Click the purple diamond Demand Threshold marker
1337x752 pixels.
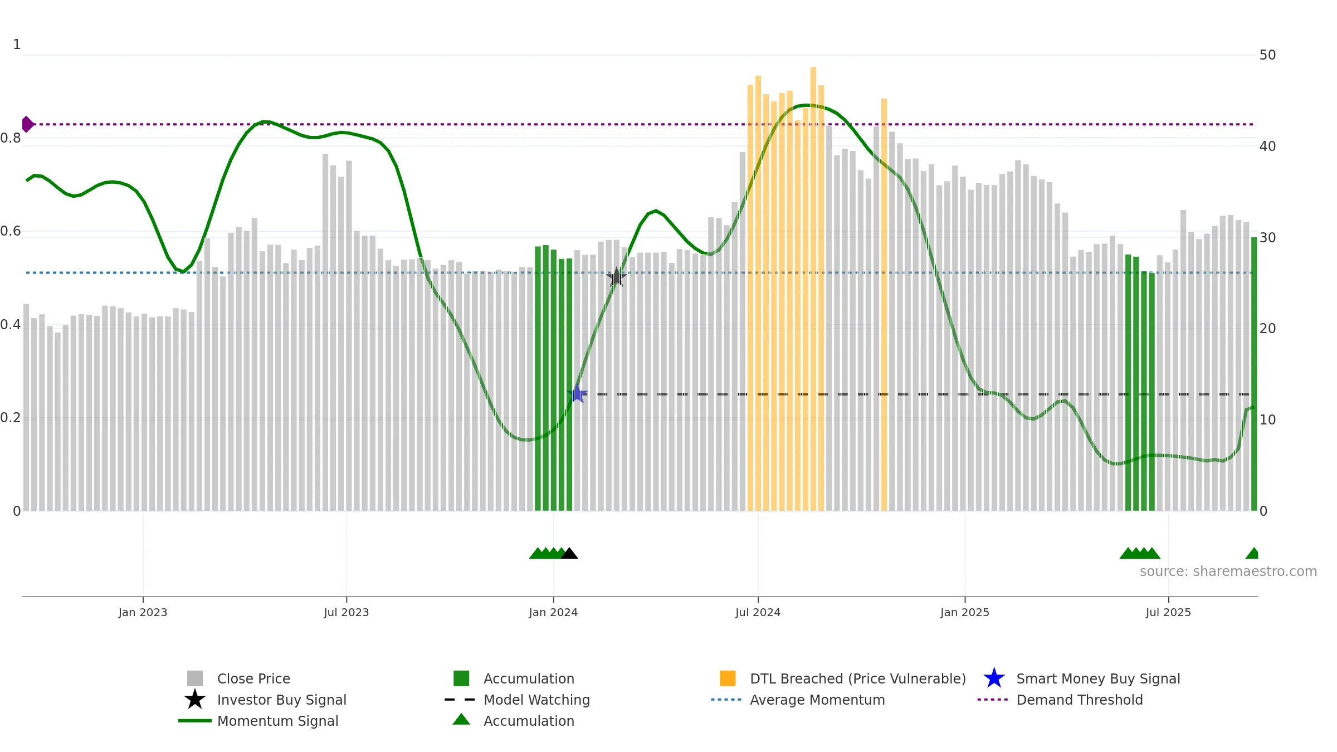[27, 124]
